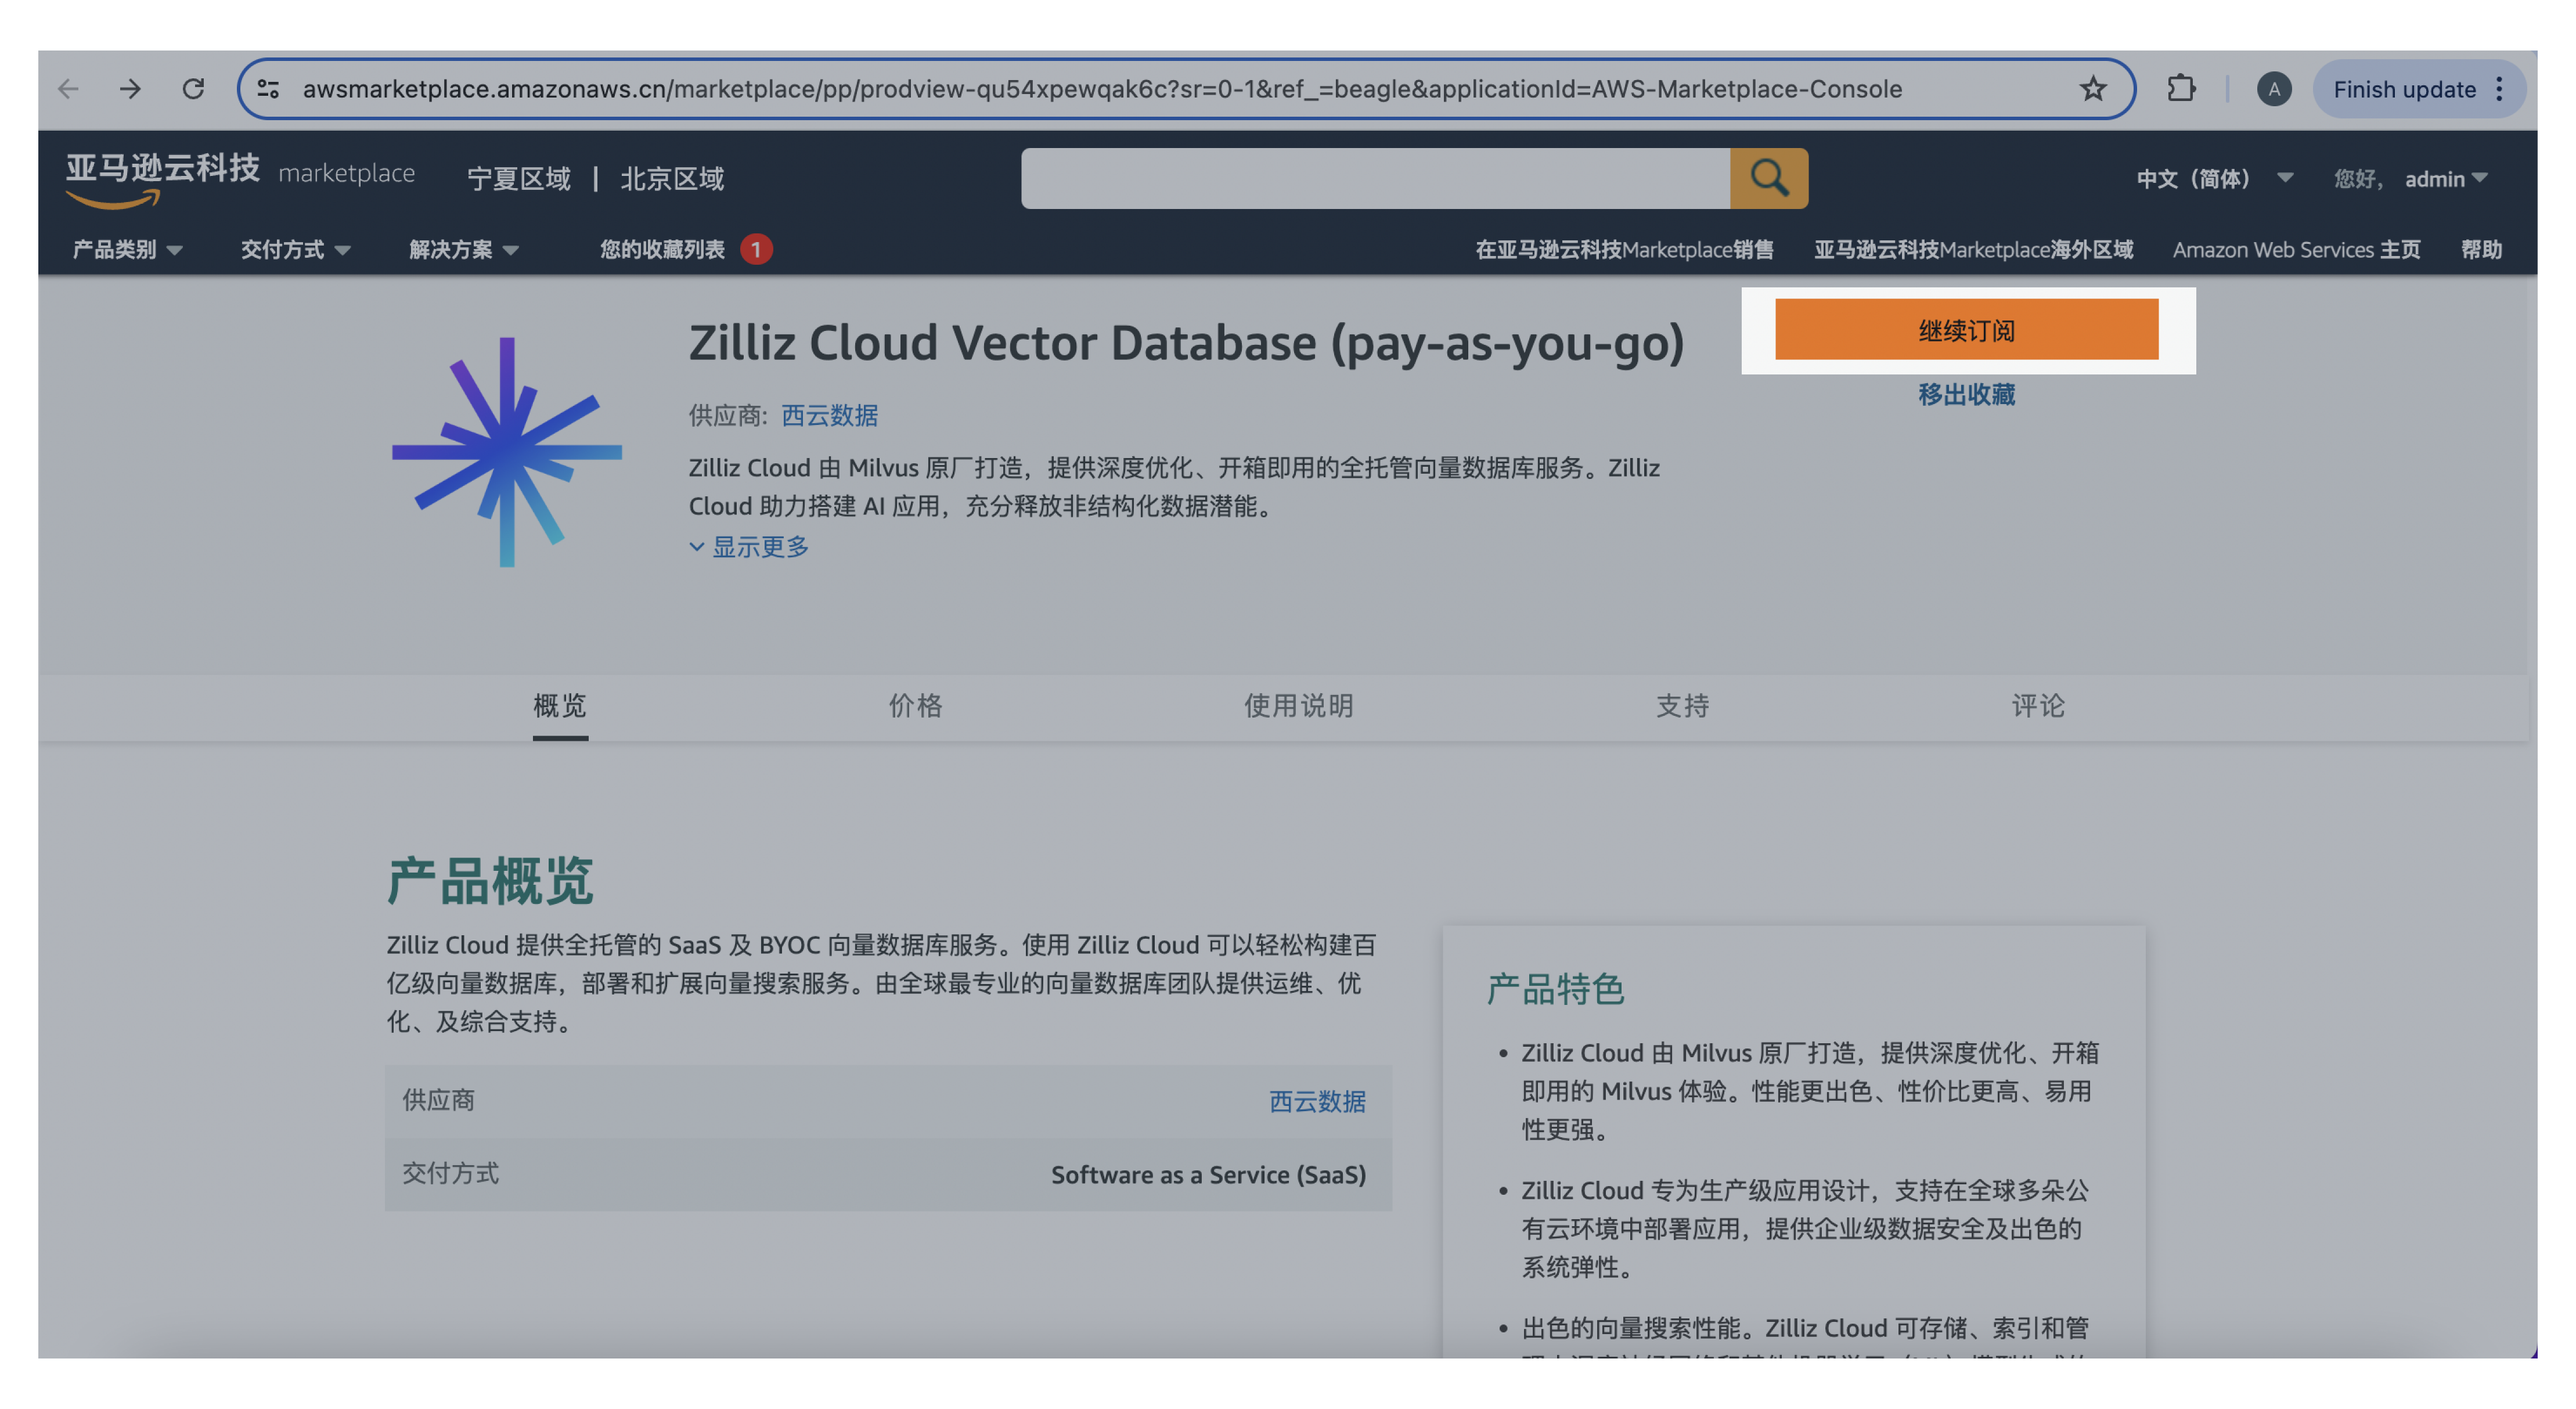Viewport: 2576px width, 1409px height.
Task: Click the 移出收藏 link
Action: [1966, 394]
